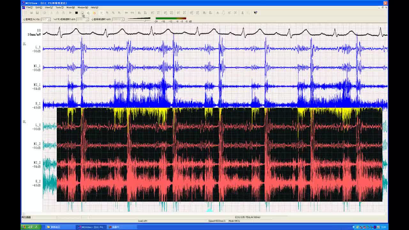
Task: Click the Play button in toolbar
Action: (x=70, y=13)
